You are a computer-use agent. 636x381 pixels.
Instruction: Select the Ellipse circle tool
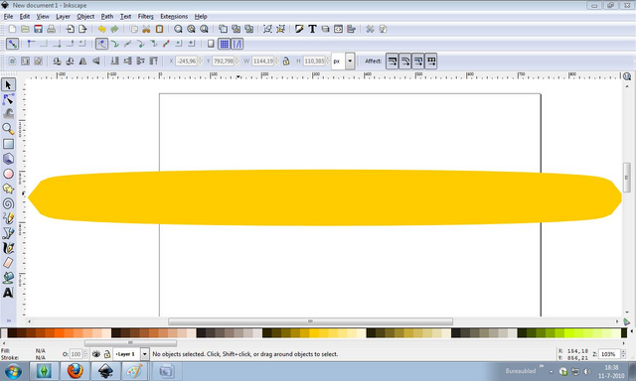click(x=8, y=174)
